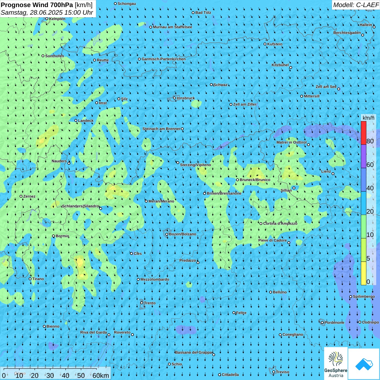Select the Kufstein location label
This screenshot has width=380, height=380.
[x=275, y=44]
